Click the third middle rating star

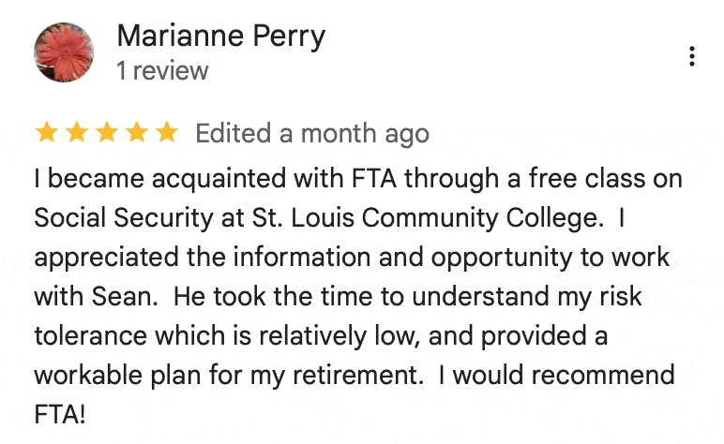point(107,133)
